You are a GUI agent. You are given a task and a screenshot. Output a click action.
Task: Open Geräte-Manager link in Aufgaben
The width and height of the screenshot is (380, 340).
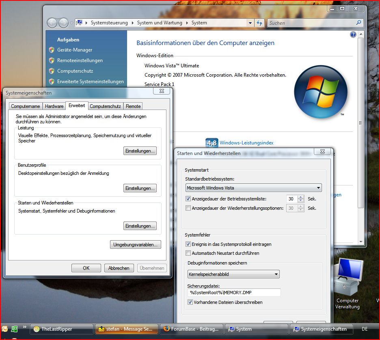(x=75, y=50)
